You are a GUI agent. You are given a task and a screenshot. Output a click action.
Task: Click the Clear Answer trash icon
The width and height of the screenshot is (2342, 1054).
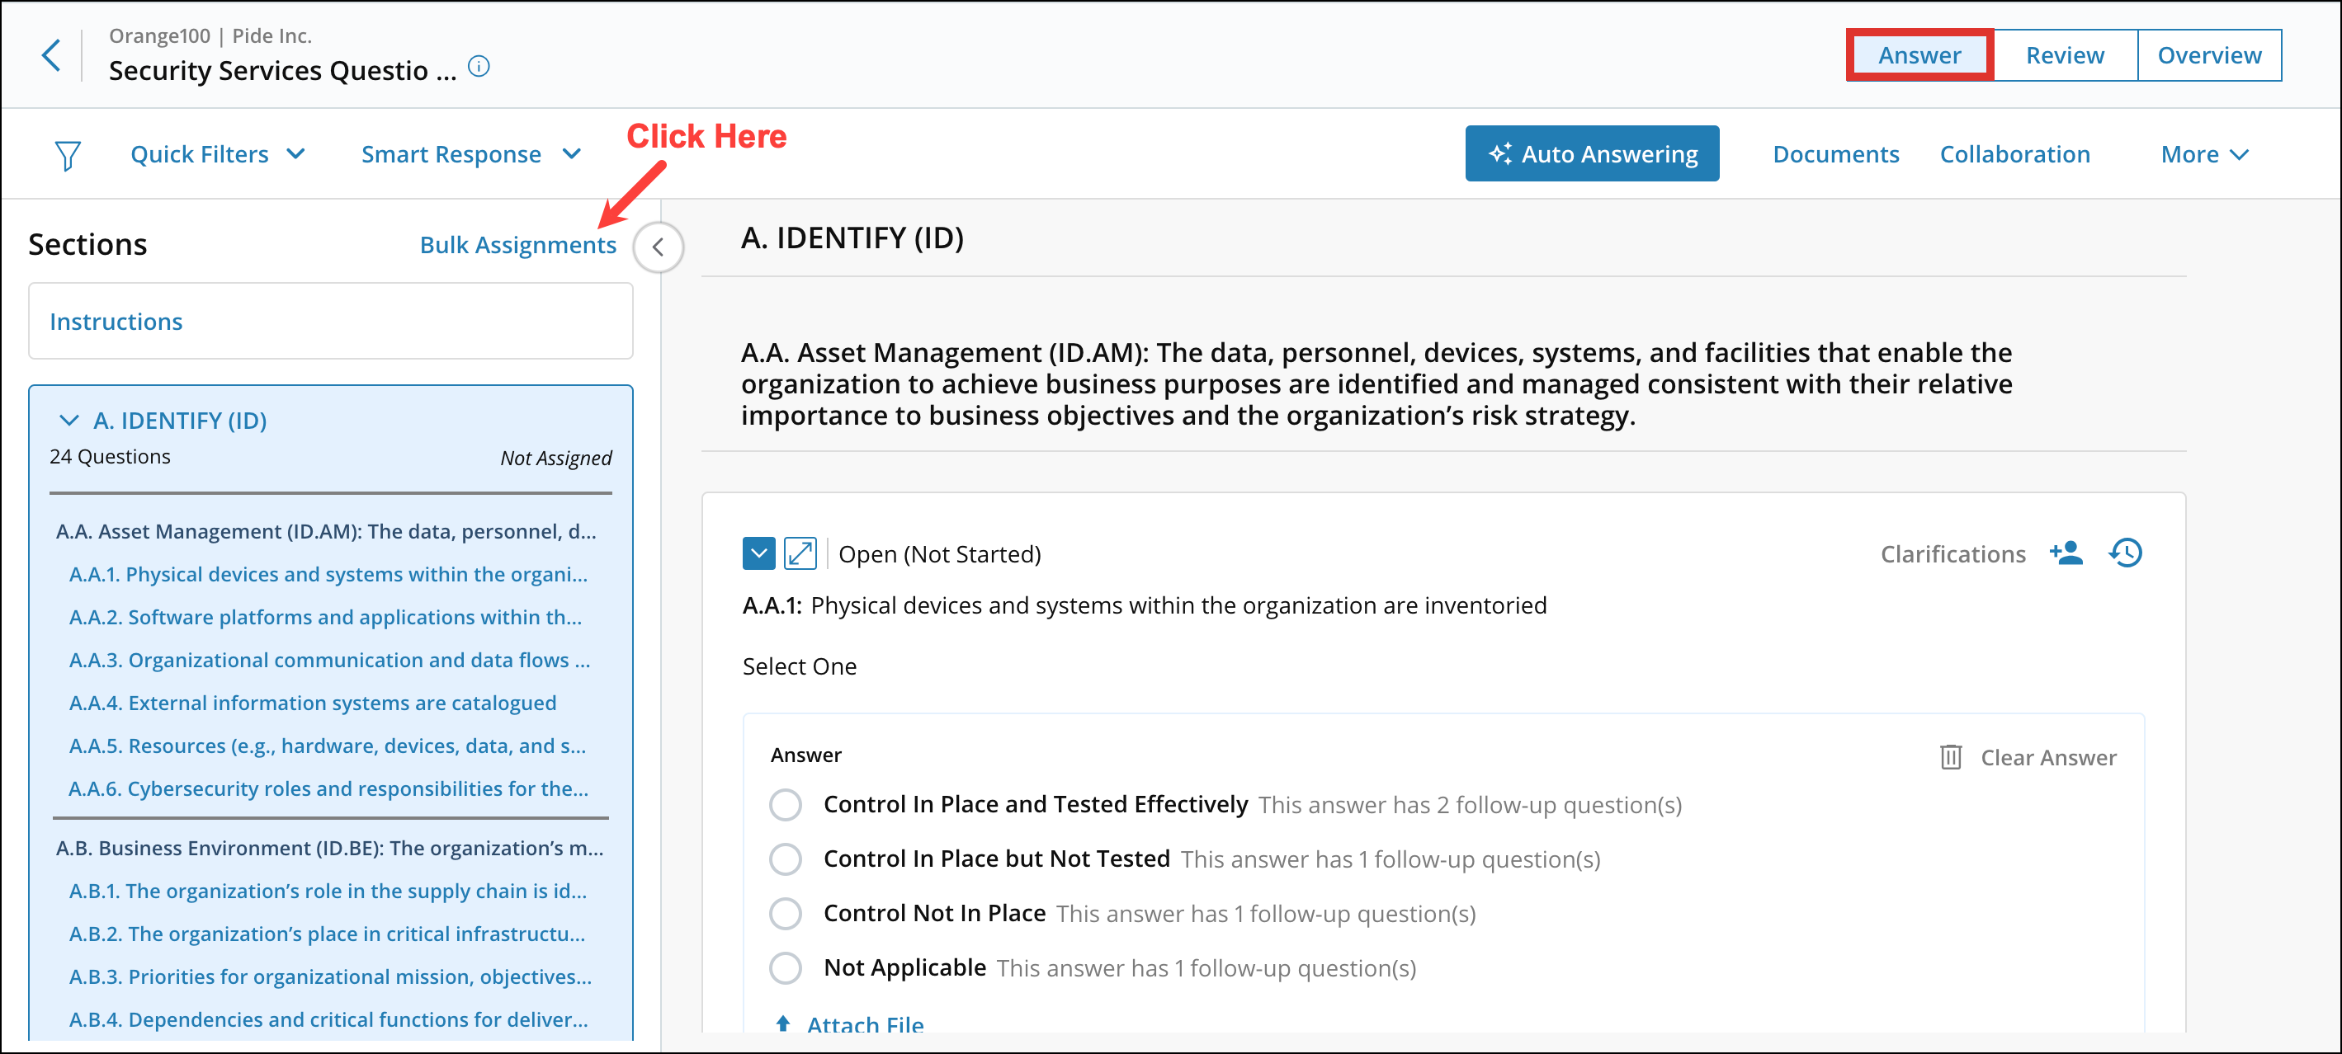1950,757
